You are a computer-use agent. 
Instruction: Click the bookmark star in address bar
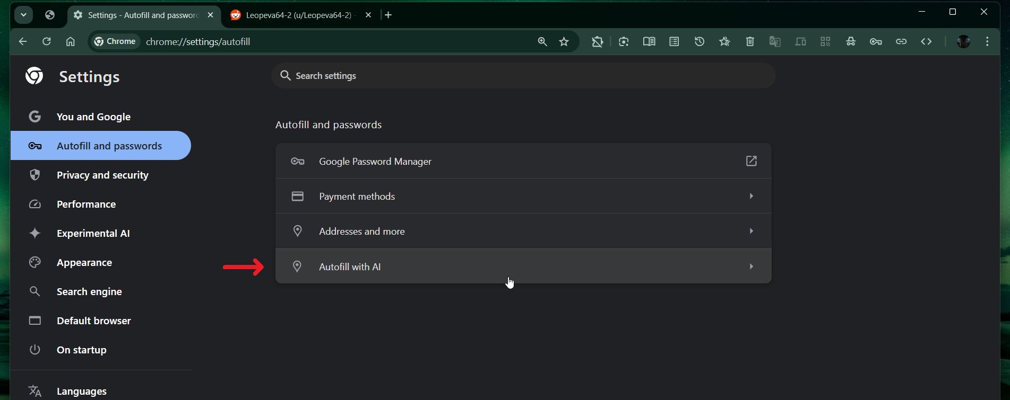tap(564, 42)
